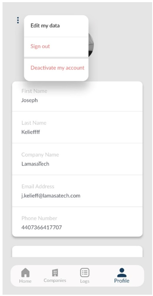Click the Phone Number field
The height and width of the screenshot is (296, 153).
click(77, 222)
